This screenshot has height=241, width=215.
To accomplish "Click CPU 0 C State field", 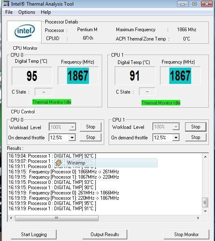I will pyautogui.click(x=44, y=92).
